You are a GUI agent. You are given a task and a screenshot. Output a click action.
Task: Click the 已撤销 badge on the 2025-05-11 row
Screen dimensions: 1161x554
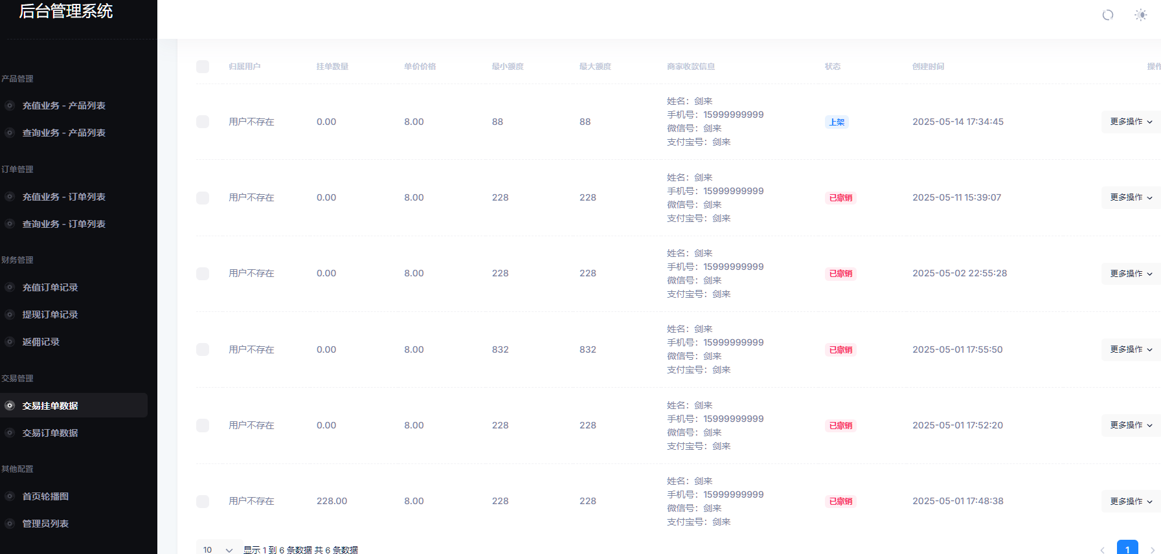[840, 198]
